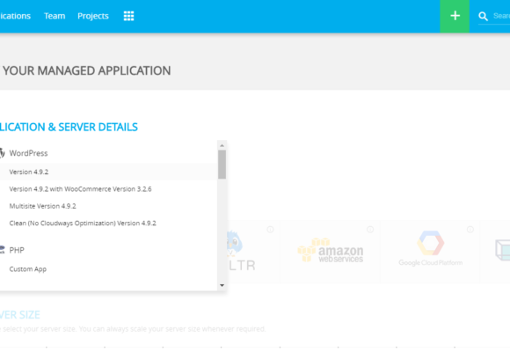
Task: Open info icon on Vultr provider card
Action: pyautogui.click(x=270, y=229)
